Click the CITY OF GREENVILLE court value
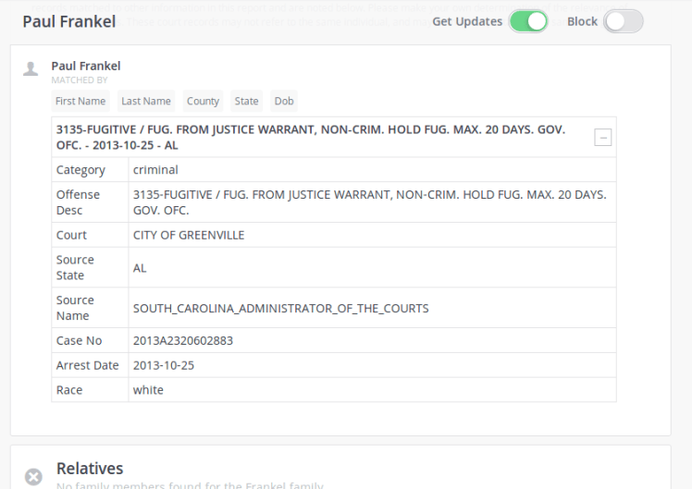 pos(189,235)
